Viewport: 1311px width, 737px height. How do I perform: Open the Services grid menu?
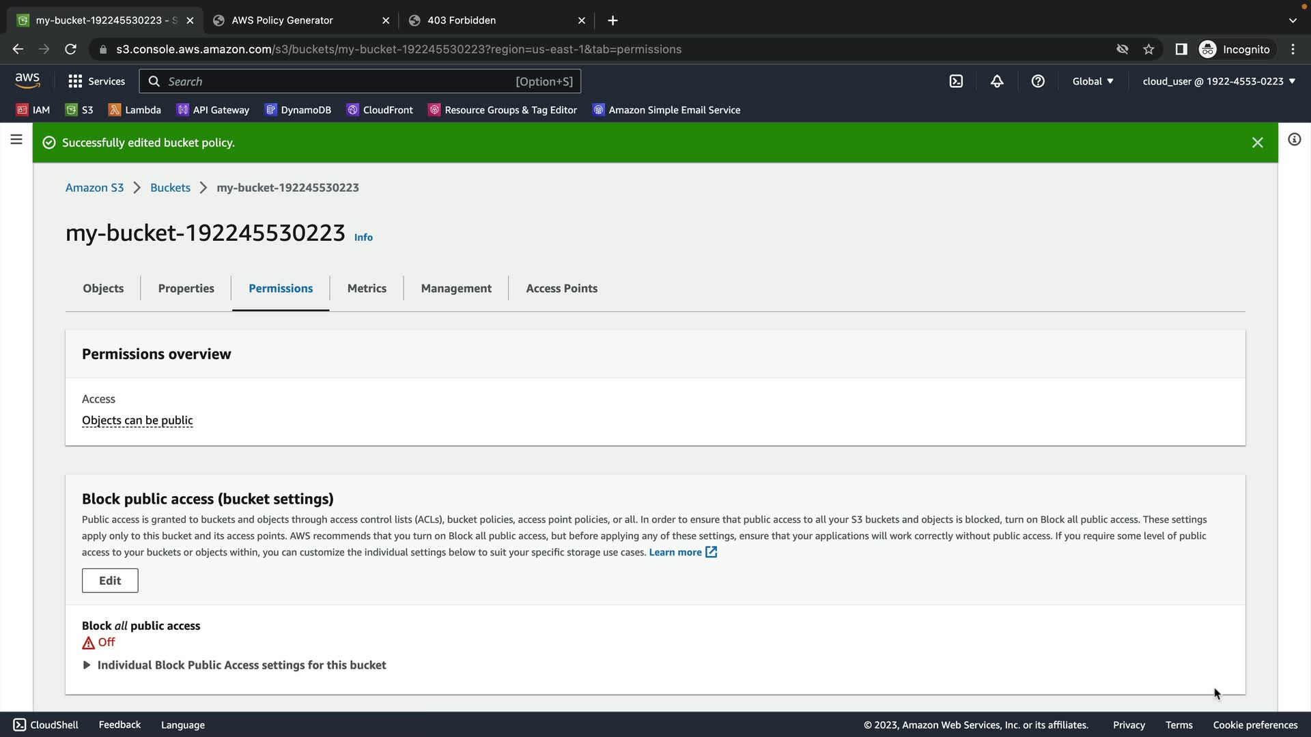pyautogui.click(x=96, y=81)
